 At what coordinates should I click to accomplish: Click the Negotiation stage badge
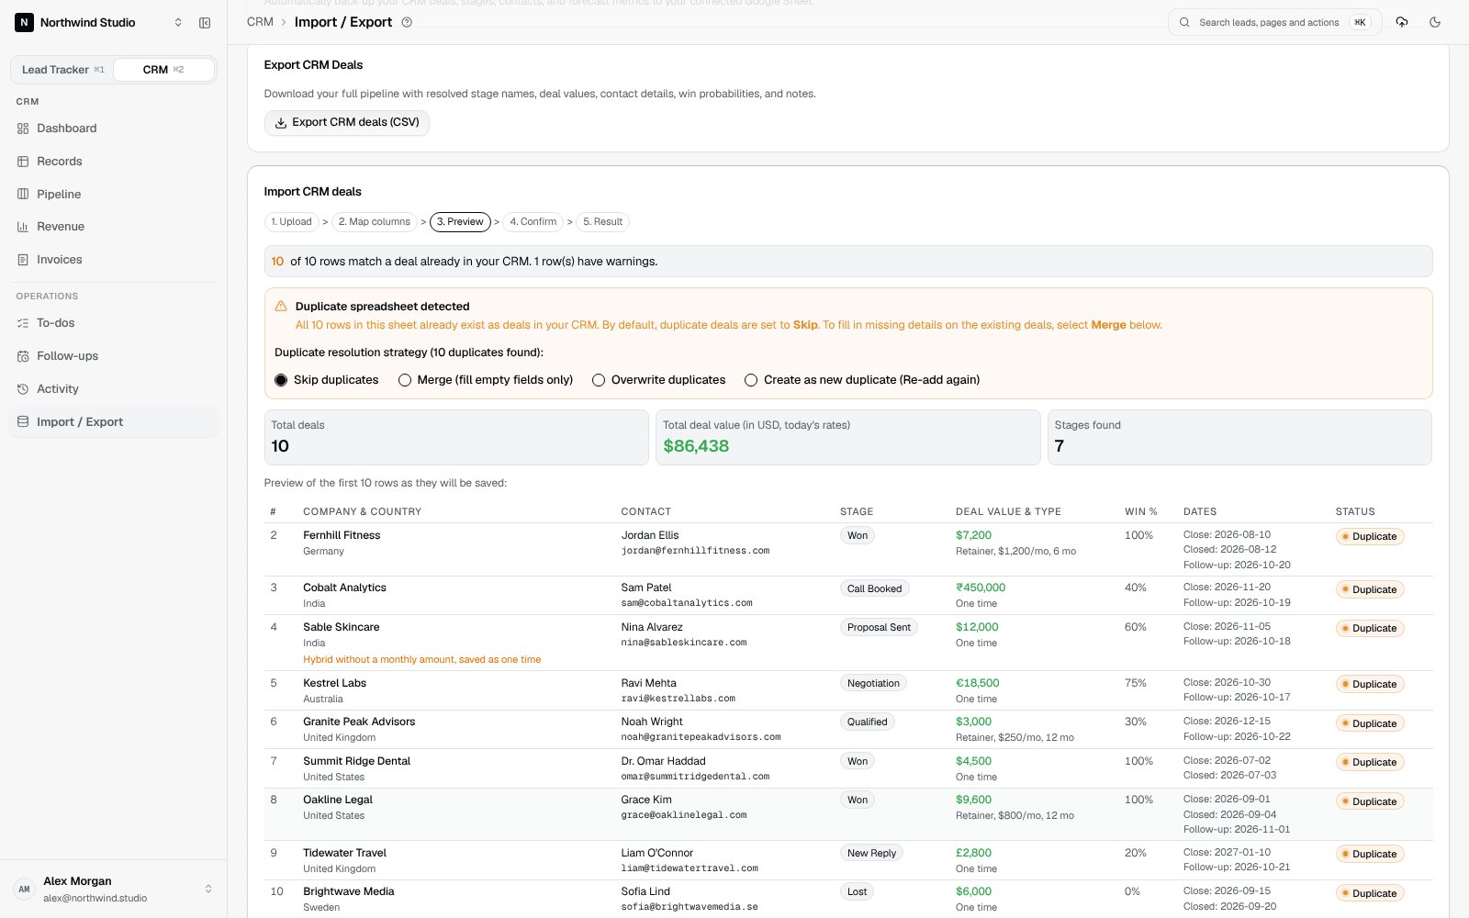coord(873,684)
